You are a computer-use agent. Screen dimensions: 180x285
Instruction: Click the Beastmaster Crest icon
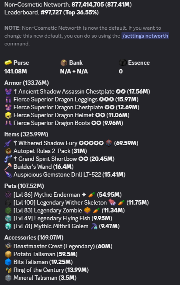8,246
